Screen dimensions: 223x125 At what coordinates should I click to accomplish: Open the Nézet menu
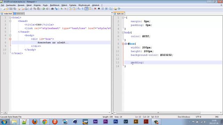coord(29,5)
